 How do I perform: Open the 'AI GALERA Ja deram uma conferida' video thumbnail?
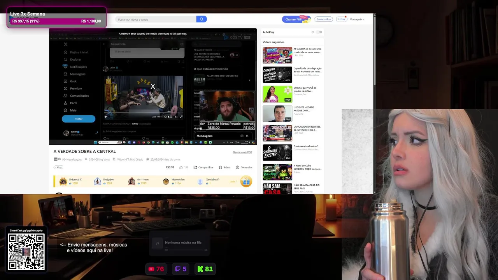pos(277,55)
